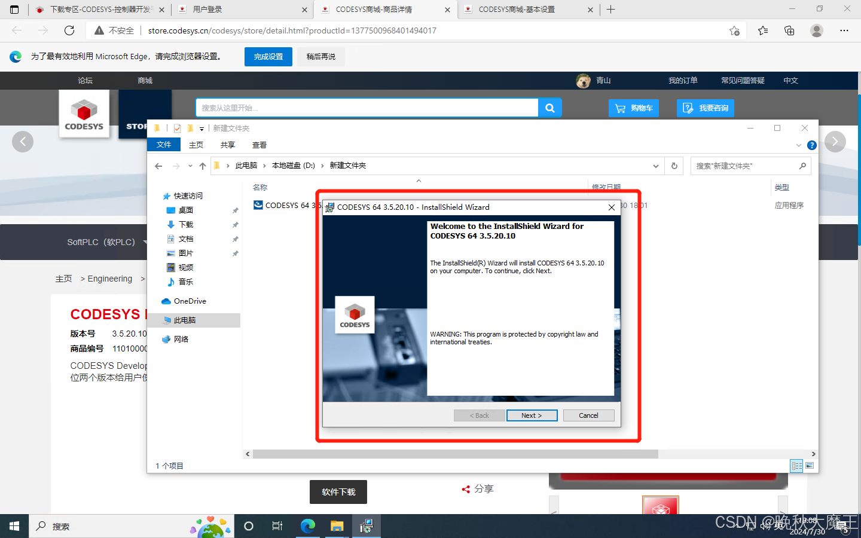The width and height of the screenshot is (861, 538).
Task: Click the 分享 share icon
Action: click(466, 489)
